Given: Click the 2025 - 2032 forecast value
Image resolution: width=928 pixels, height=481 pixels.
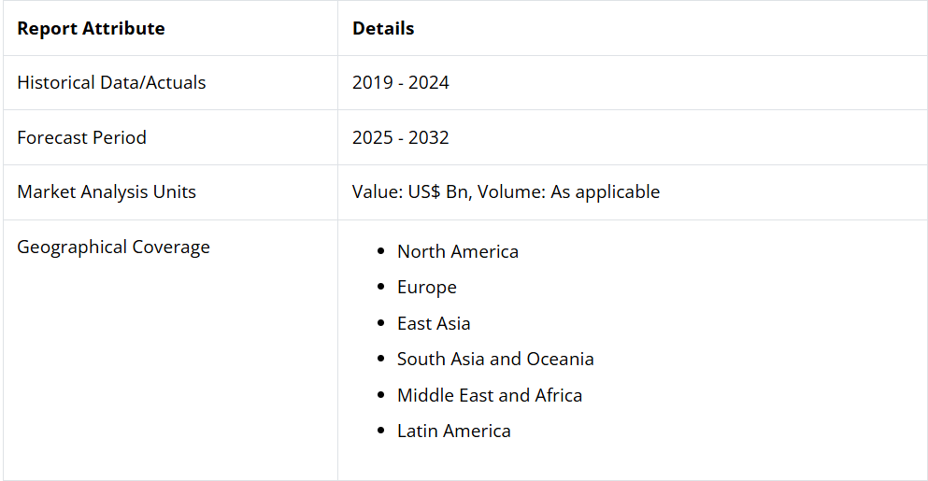Looking at the screenshot, I should point(401,137).
